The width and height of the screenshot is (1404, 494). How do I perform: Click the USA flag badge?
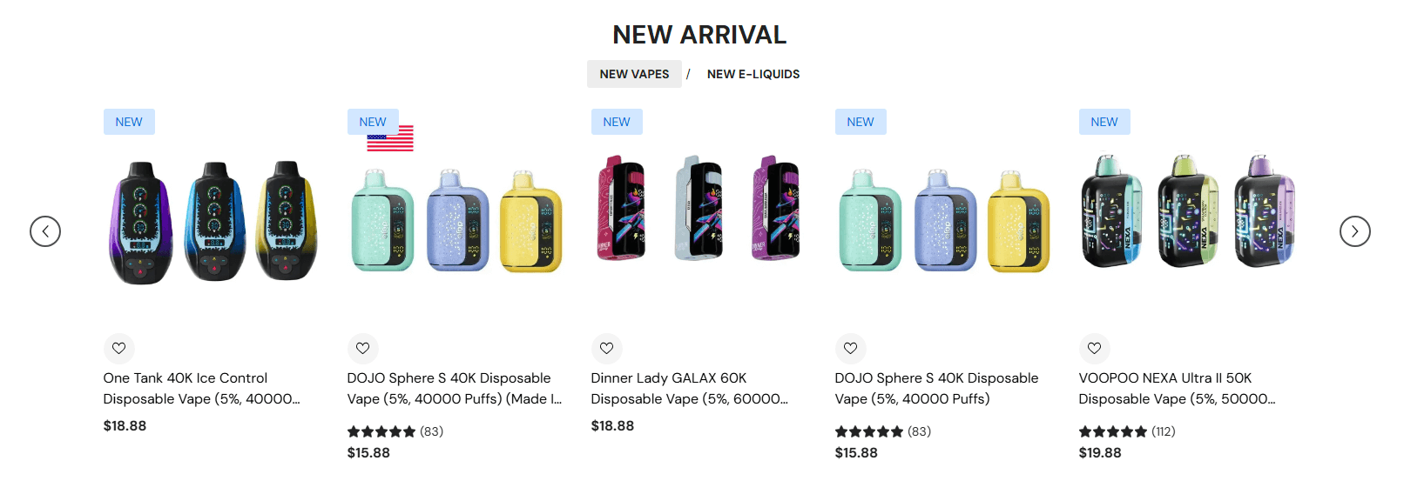click(x=390, y=139)
